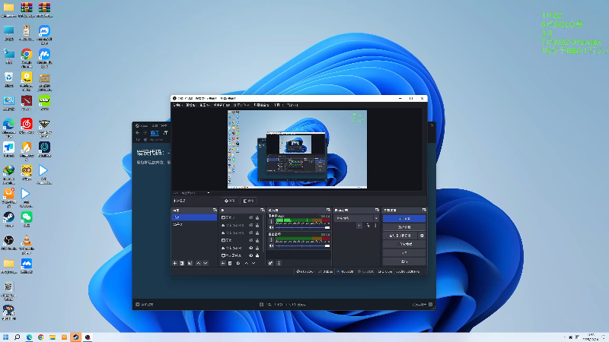Click Properties button in source toolbar

(230, 201)
